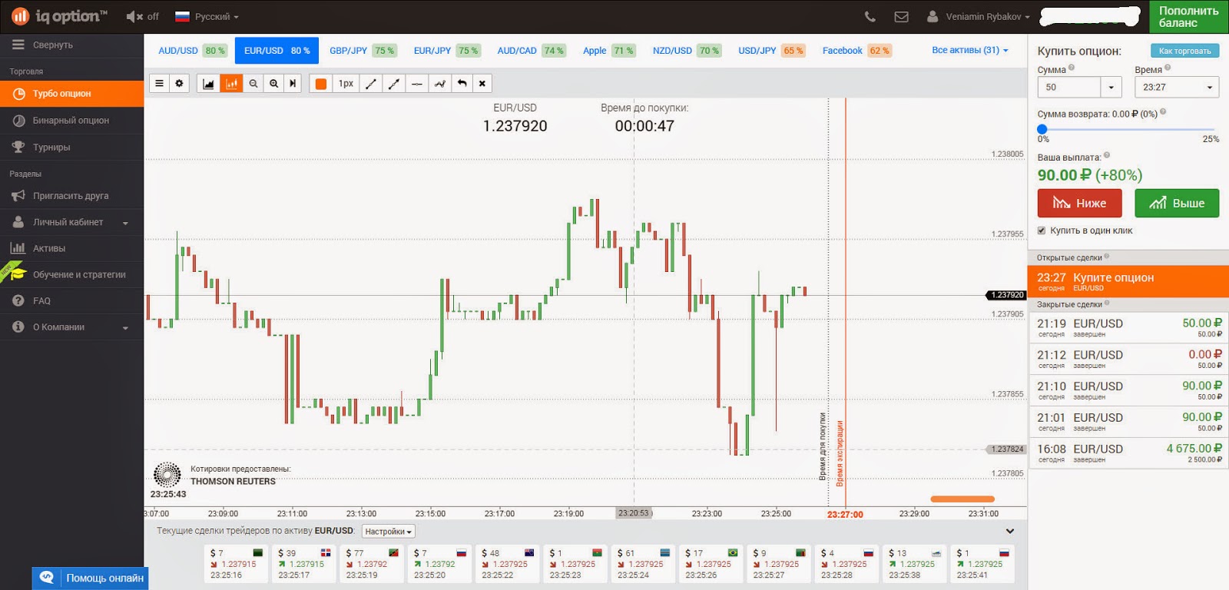Viewport: 1229px width, 590px height.
Task: Open Veniamin Rybakov user menu
Action: [x=979, y=16]
